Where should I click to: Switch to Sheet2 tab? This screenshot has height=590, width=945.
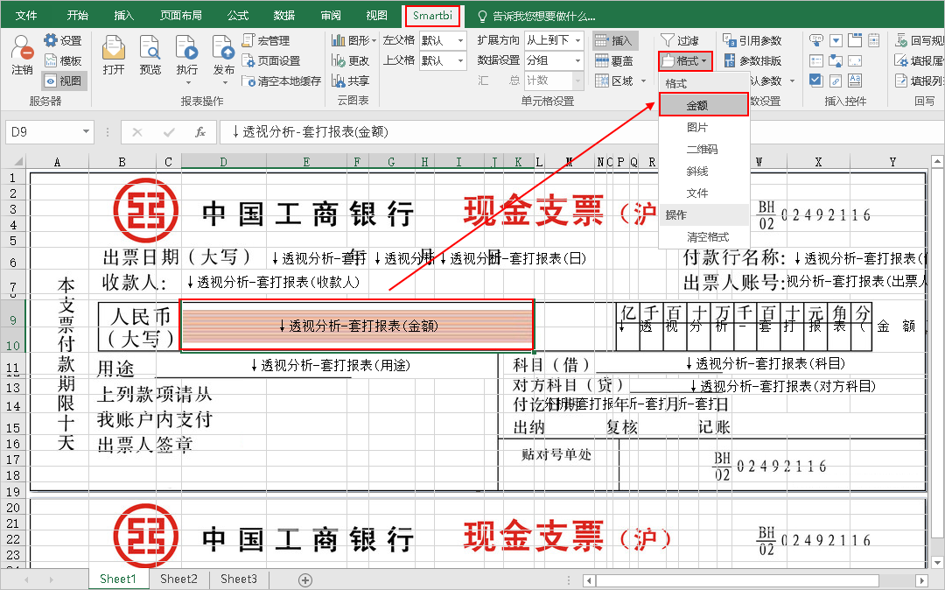(179, 579)
